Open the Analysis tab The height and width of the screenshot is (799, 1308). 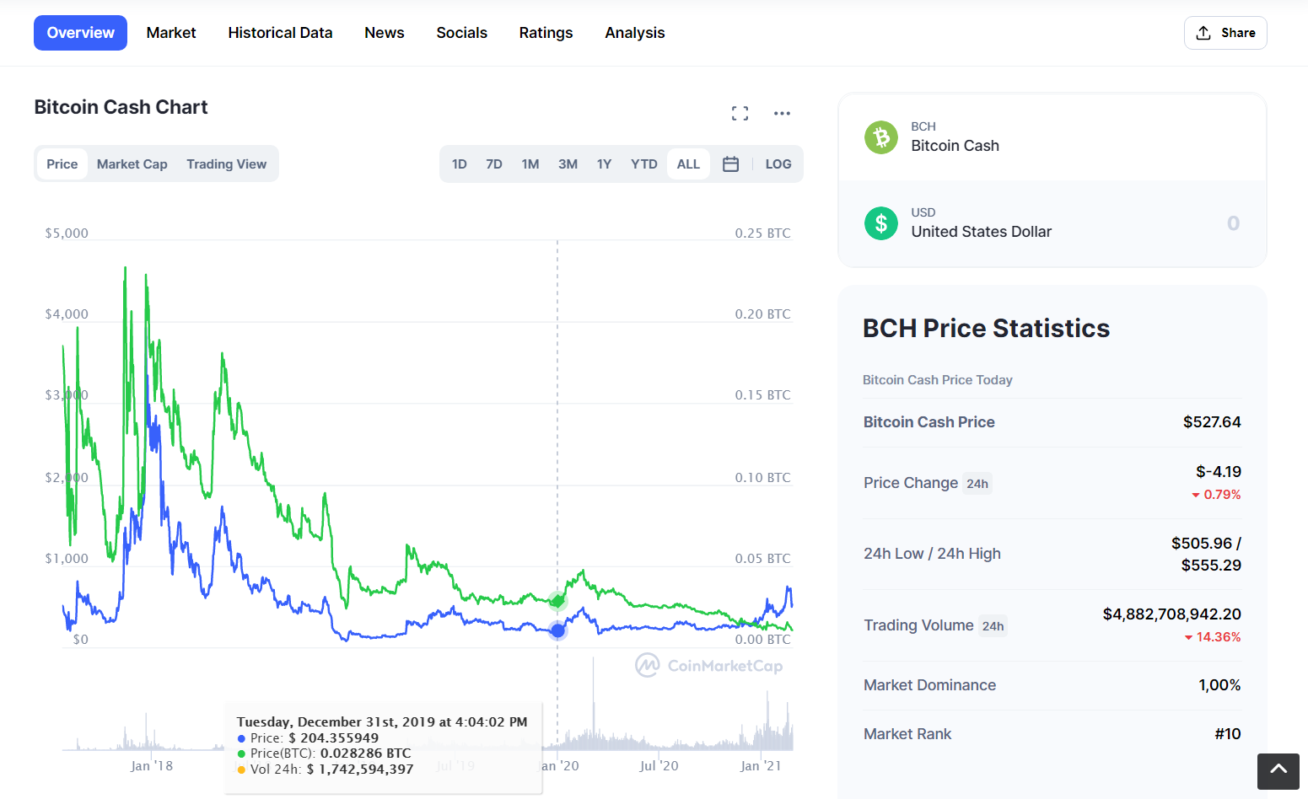[x=635, y=33]
